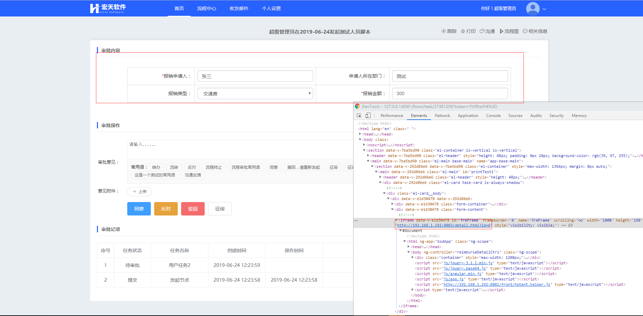Insert the 反对 common phrase tag
This screenshot has width=643, height=316.
coord(192,167)
